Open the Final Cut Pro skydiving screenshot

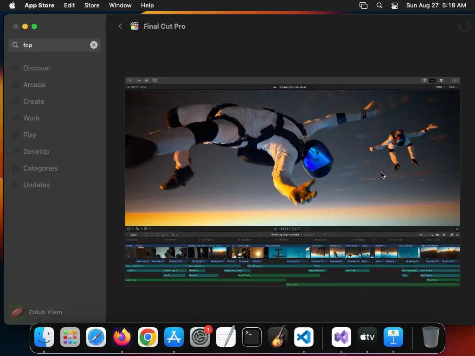click(x=292, y=182)
